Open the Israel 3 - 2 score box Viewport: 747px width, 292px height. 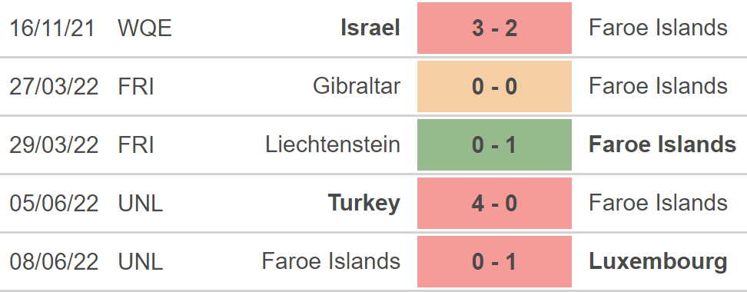494,28
